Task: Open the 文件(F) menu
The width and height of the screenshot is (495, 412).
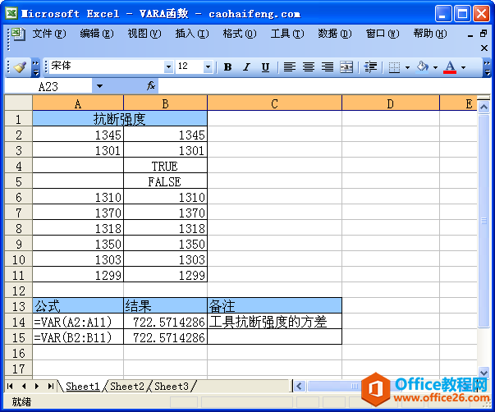Action: pyautogui.click(x=49, y=34)
